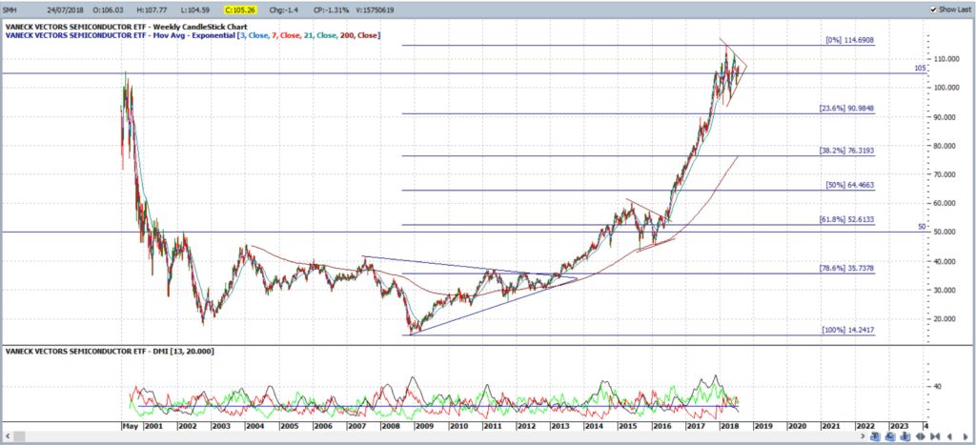The height and width of the screenshot is (445, 976).
Task: Click the May label on time axis
Action: 130,426
